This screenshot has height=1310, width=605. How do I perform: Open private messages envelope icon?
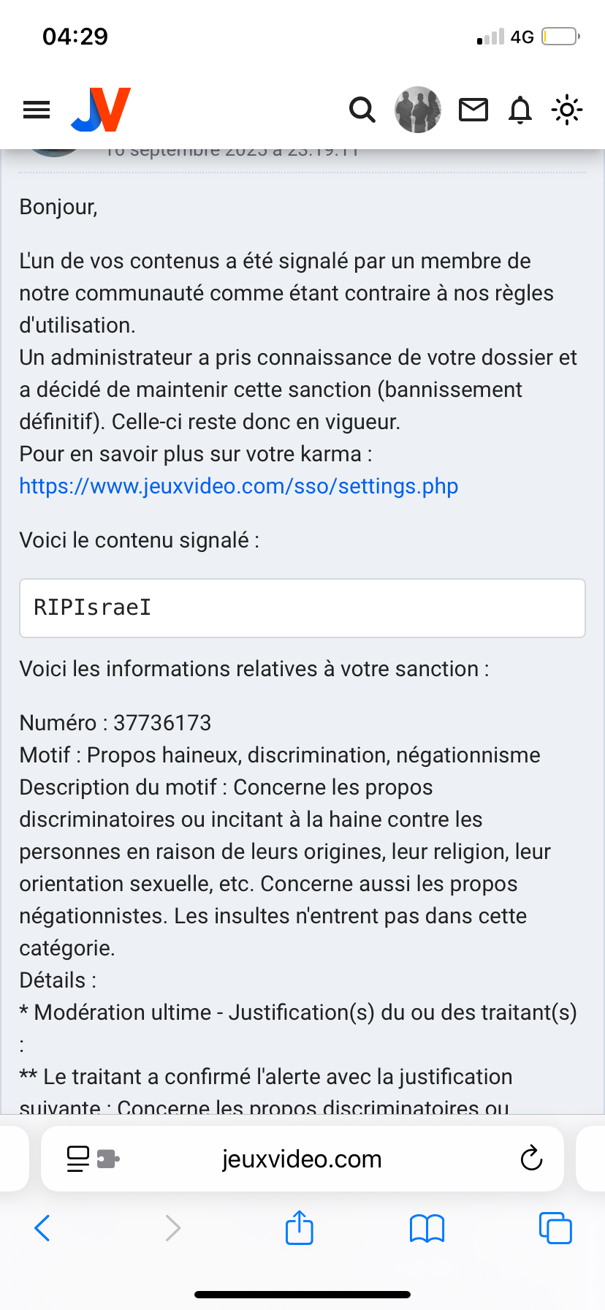(473, 110)
